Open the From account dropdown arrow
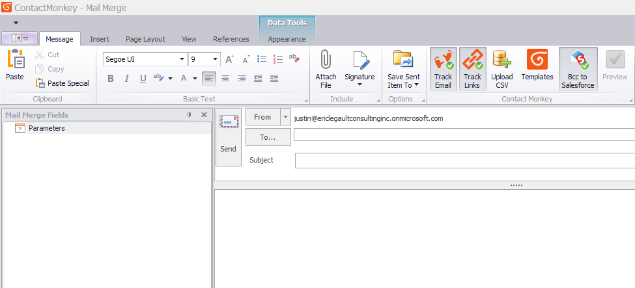The width and height of the screenshot is (635, 288). pos(285,117)
